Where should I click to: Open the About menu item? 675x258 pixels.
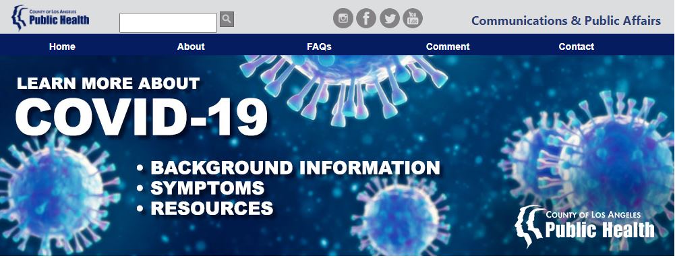(x=191, y=46)
